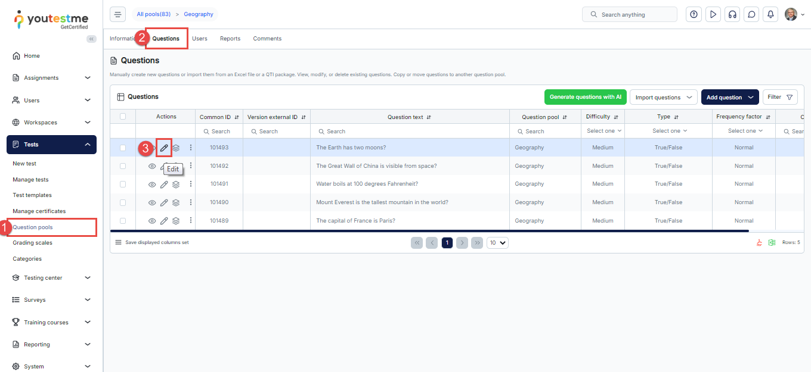Open the versions stack icon for question 101490
The width and height of the screenshot is (811, 372).
coord(176,203)
